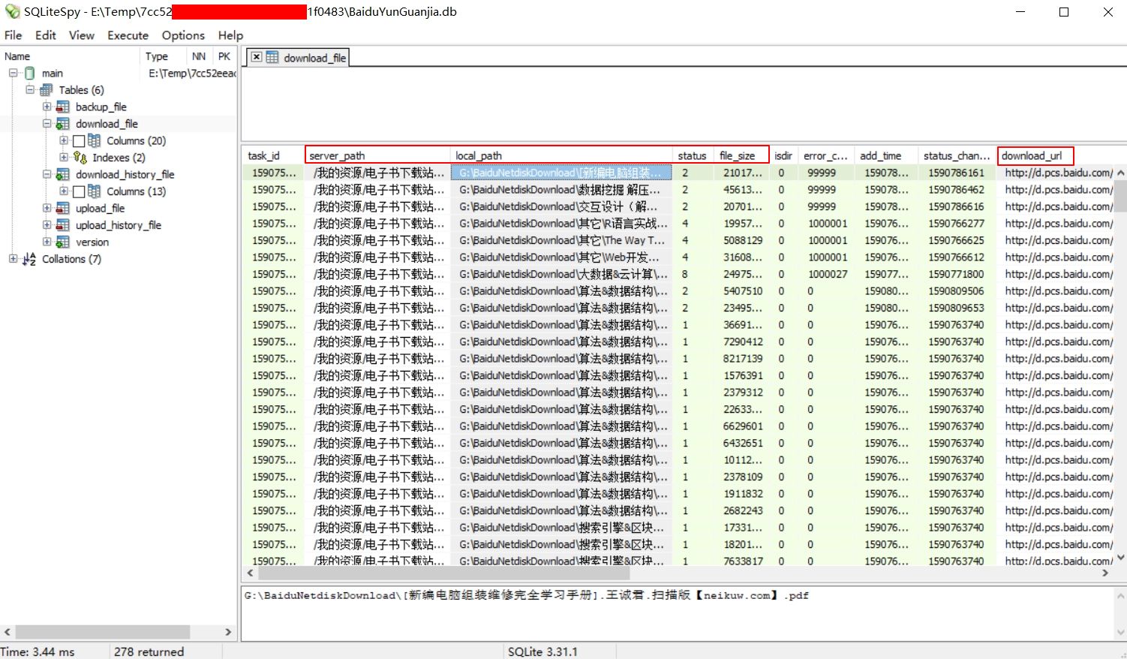Viewport: 1127px width, 659px height.
Task: Expand the Columns (20) node
Action: point(64,140)
